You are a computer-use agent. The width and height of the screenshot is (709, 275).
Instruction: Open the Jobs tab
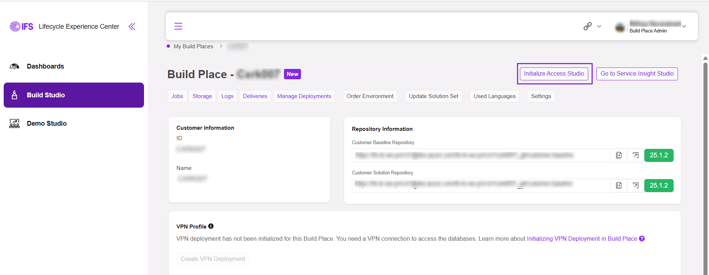point(177,96)
